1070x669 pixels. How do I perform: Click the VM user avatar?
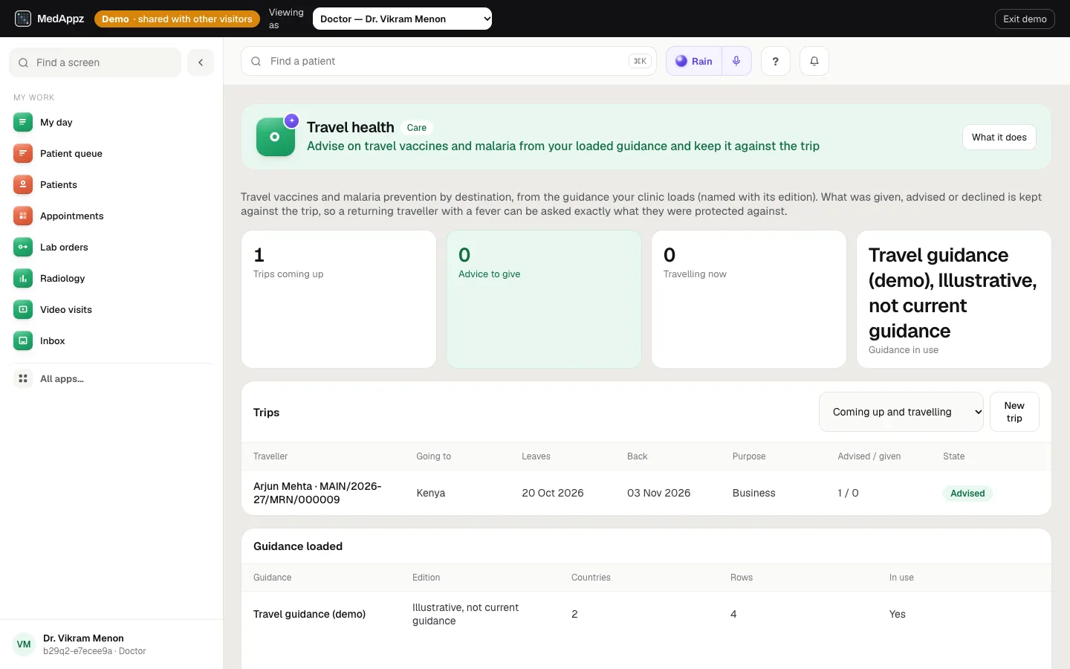24,644
